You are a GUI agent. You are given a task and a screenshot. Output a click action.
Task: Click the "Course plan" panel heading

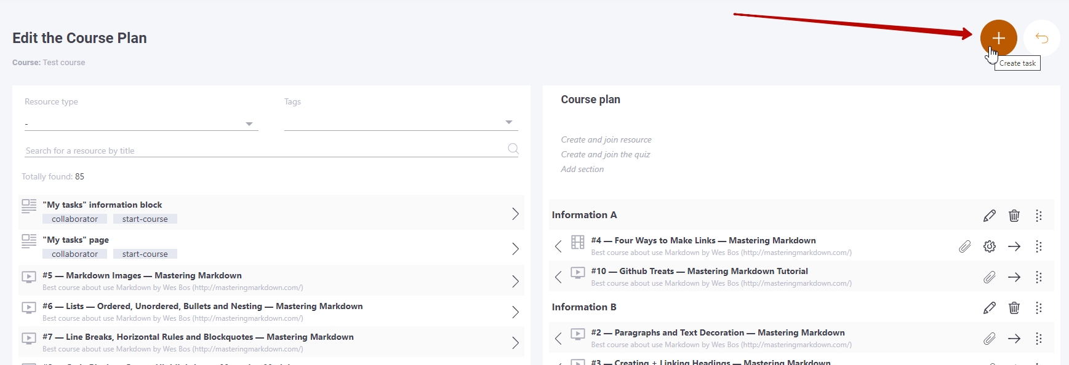(590, 100)
